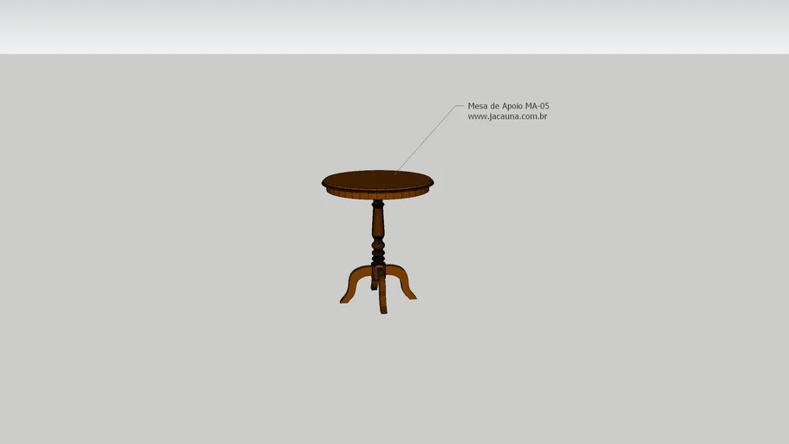Click the 'Mesa de Apoio MA-05' label text

click(508, 106)
